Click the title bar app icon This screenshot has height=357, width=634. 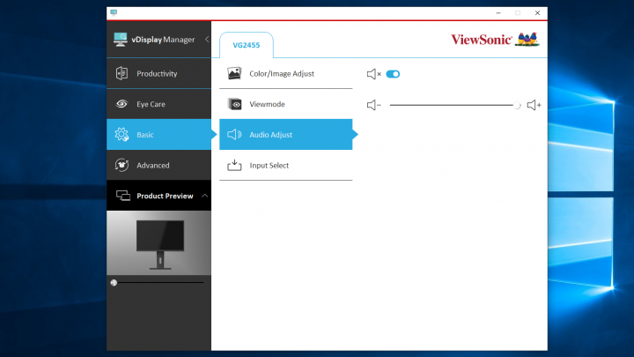pyautogui.click(x=114, y=12)
